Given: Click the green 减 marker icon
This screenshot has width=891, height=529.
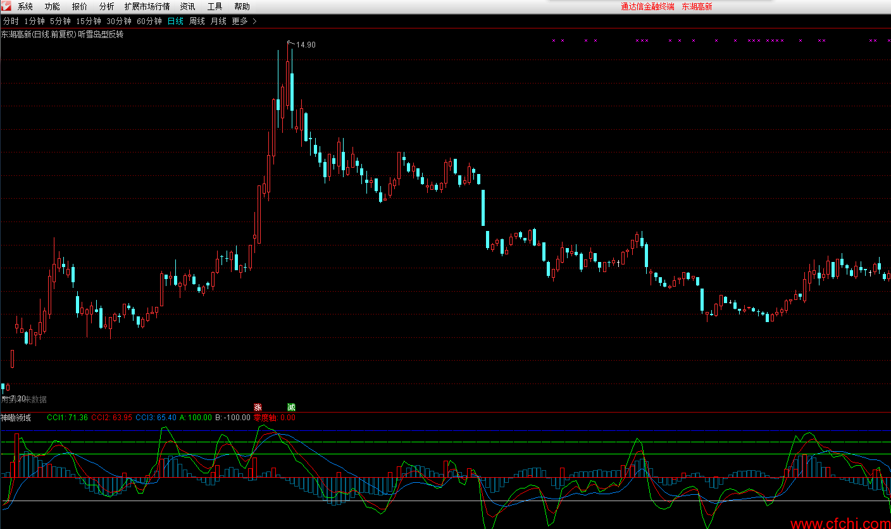Looking at the screenshot, I should [x=291, y=407].
